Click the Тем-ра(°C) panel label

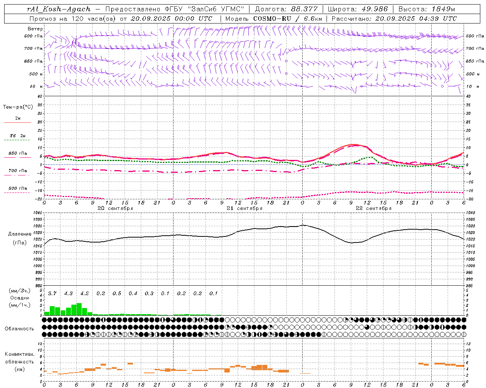coord(18,107)
